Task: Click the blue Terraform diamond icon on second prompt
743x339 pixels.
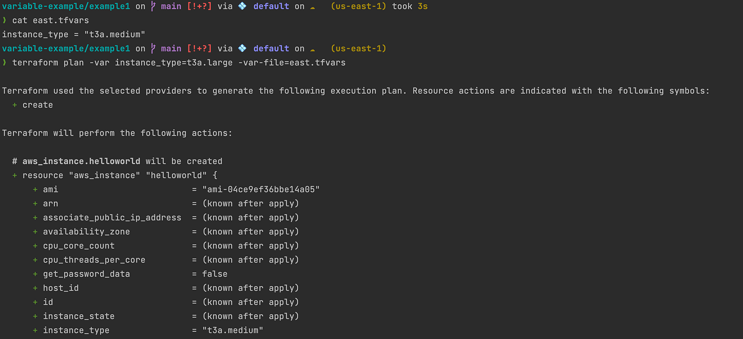Action: (243, 48)
